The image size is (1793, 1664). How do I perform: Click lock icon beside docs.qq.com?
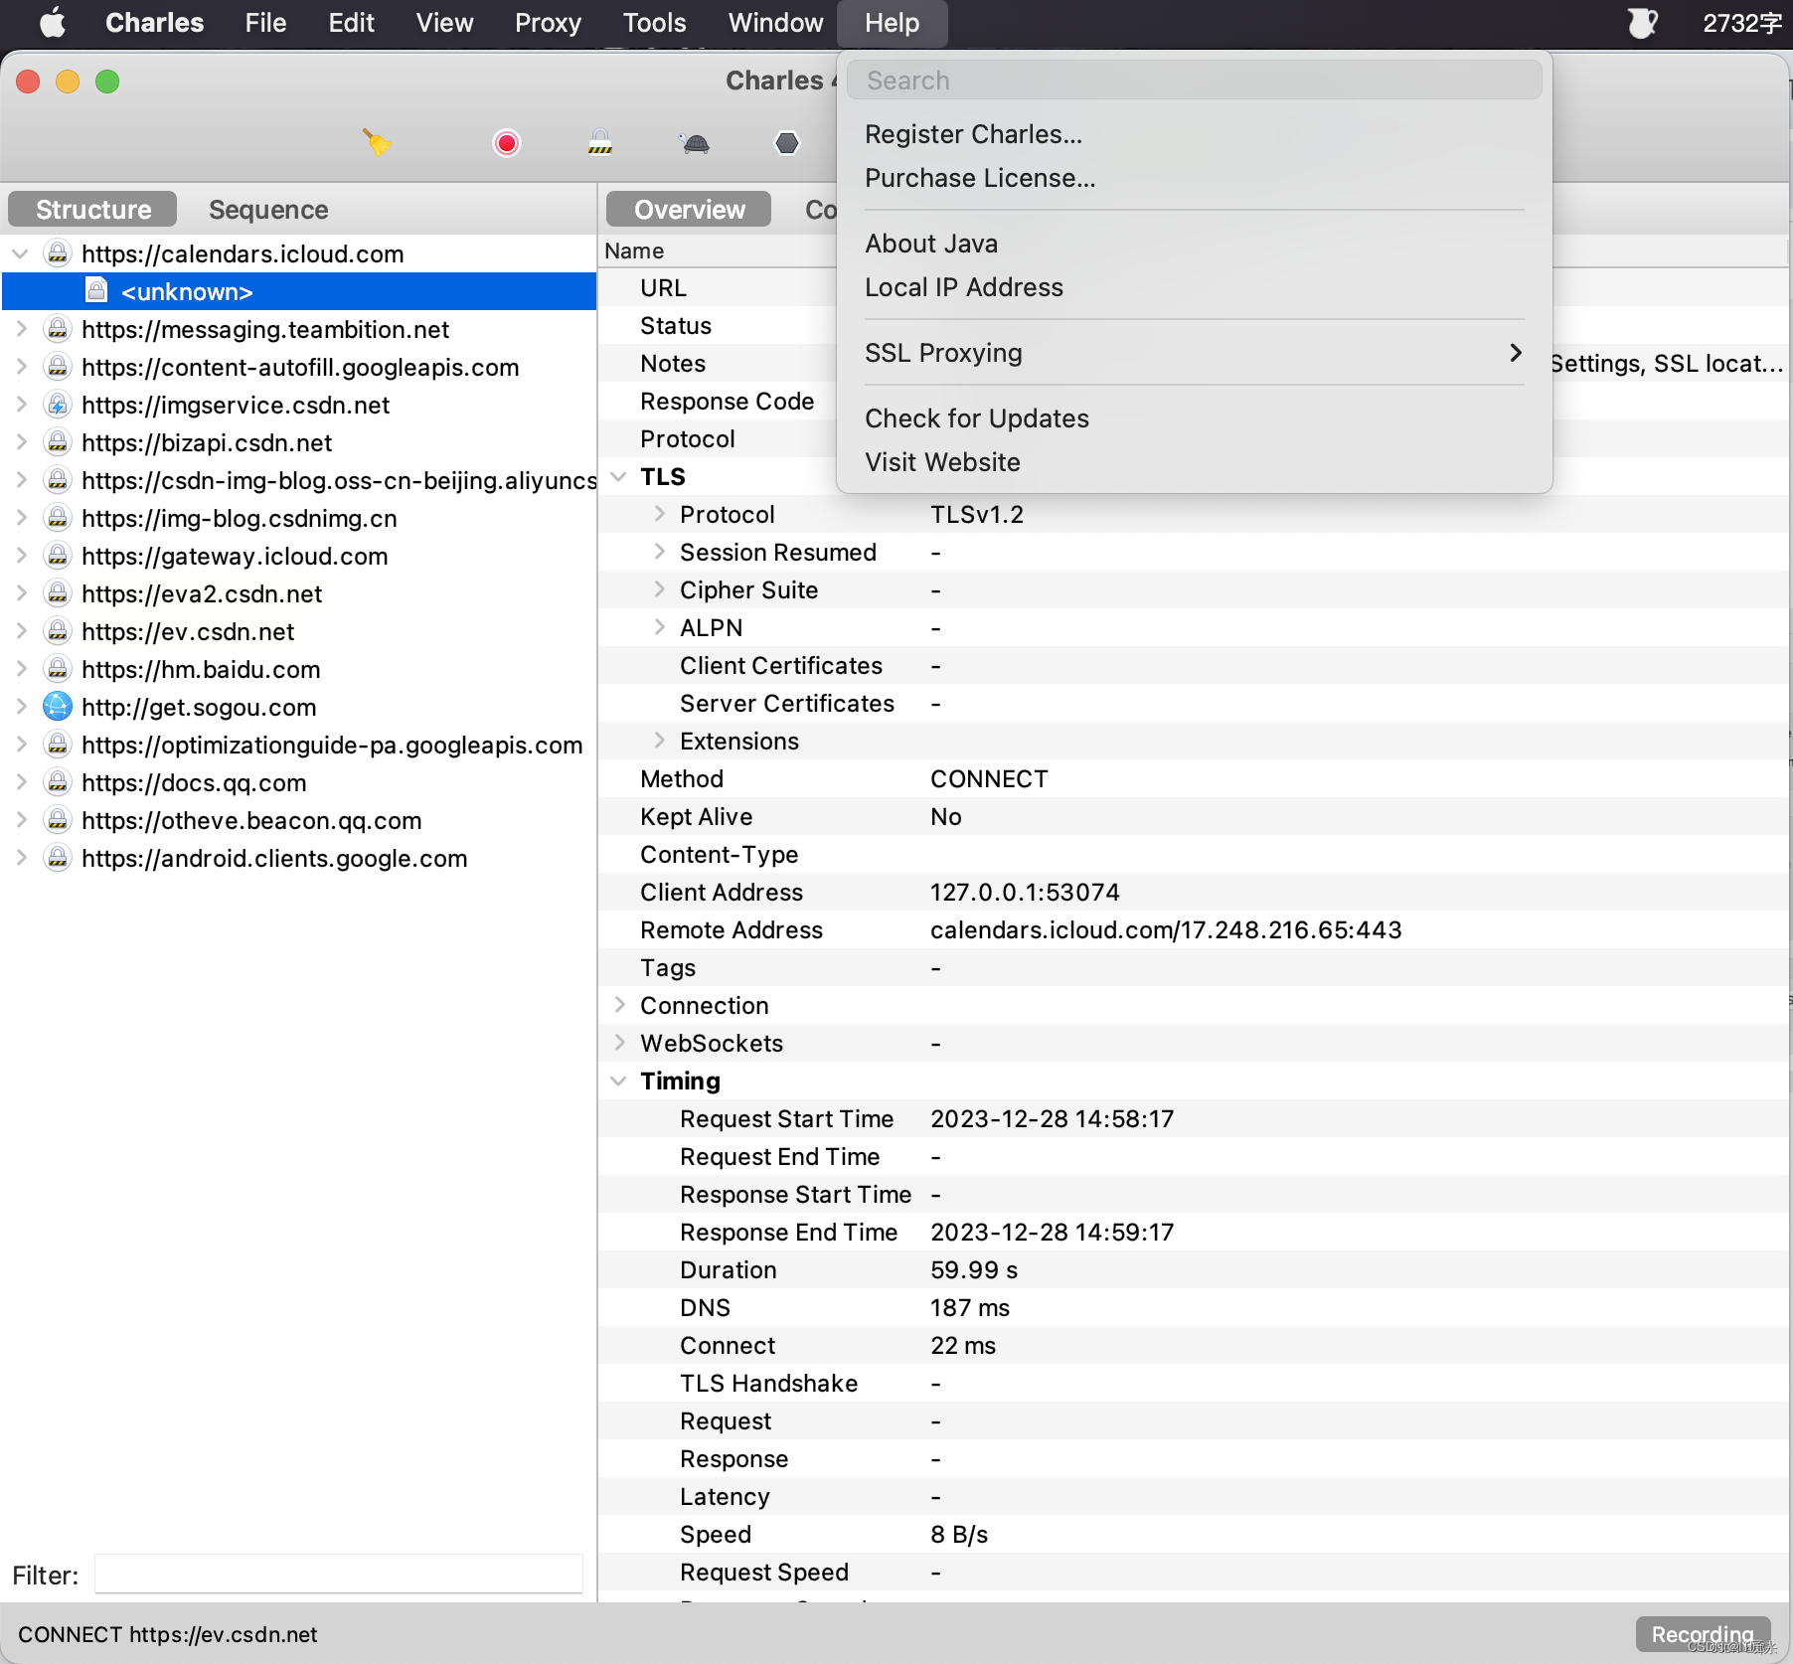pyautogui.click(x=58, y=782)
